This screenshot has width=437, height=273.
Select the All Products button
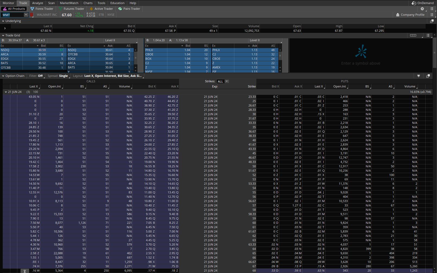14,9
